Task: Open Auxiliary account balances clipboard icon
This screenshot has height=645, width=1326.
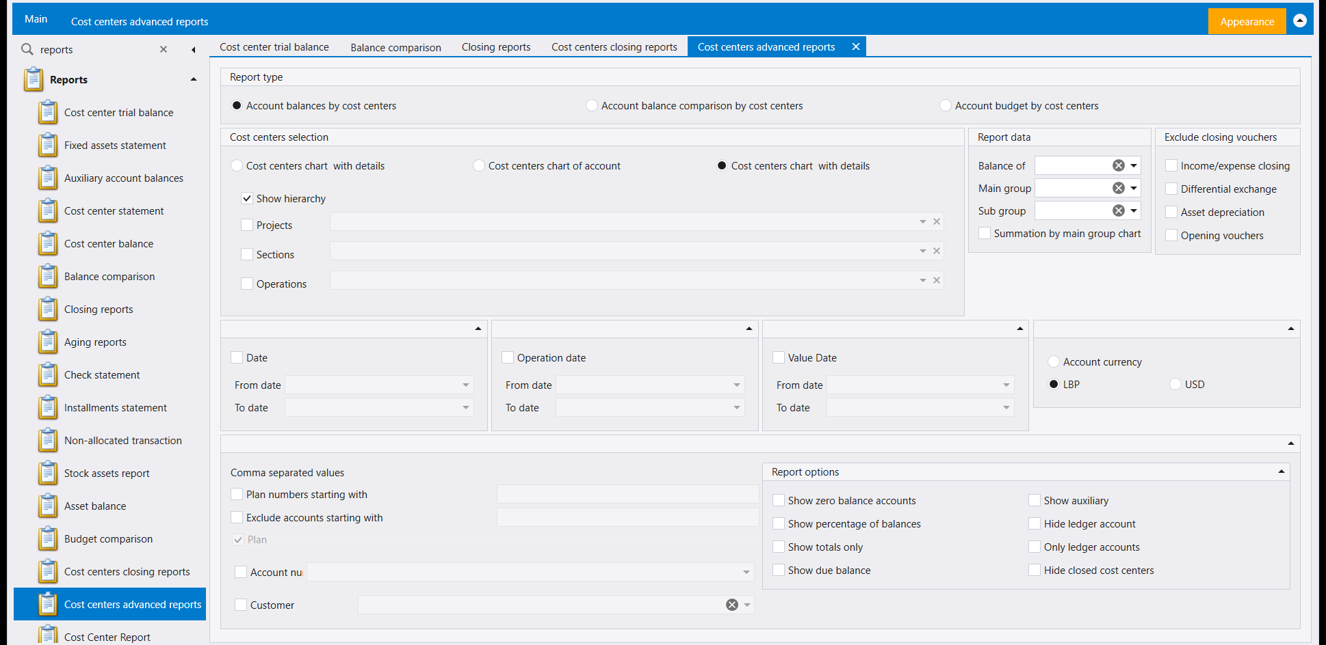Action: click(48, 178)
